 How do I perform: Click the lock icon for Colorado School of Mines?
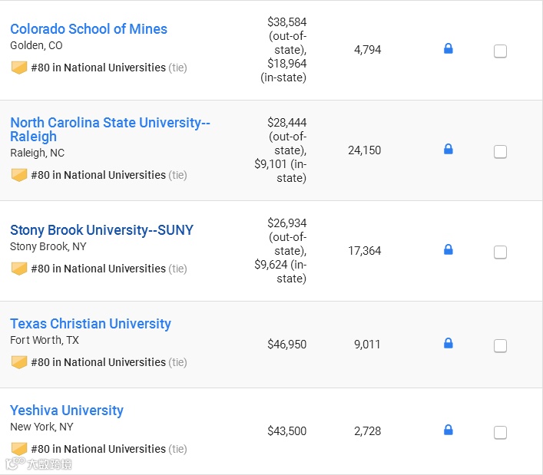click(x=449, y=49)
